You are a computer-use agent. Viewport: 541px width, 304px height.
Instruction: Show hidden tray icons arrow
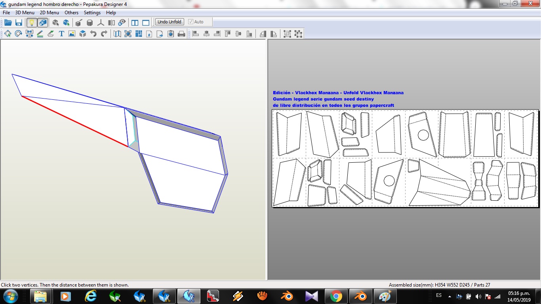(x=450, y=296)
